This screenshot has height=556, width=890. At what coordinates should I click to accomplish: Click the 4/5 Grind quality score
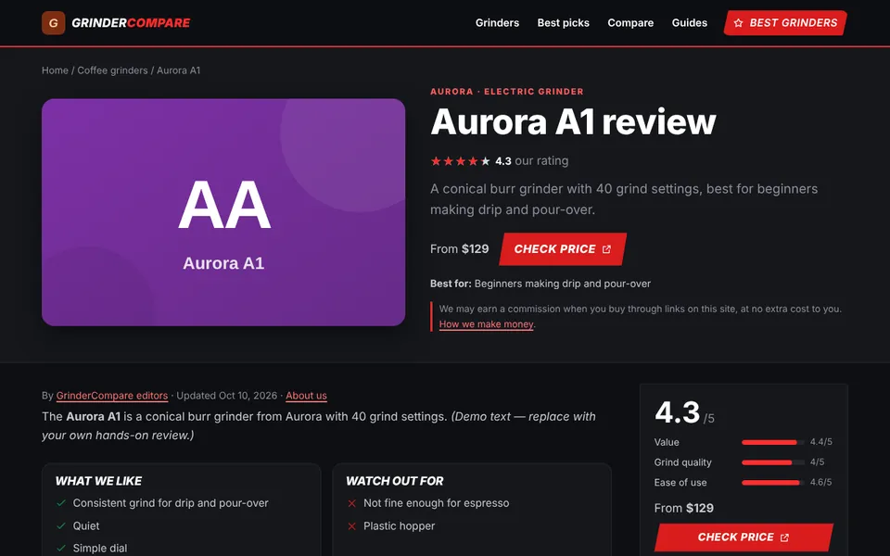pyautogui.click(x=818, y=462)
